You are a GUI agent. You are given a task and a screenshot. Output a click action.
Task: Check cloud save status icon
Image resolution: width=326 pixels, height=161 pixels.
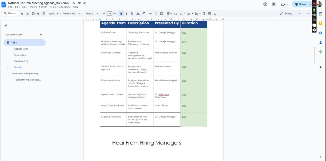point(85,3)
